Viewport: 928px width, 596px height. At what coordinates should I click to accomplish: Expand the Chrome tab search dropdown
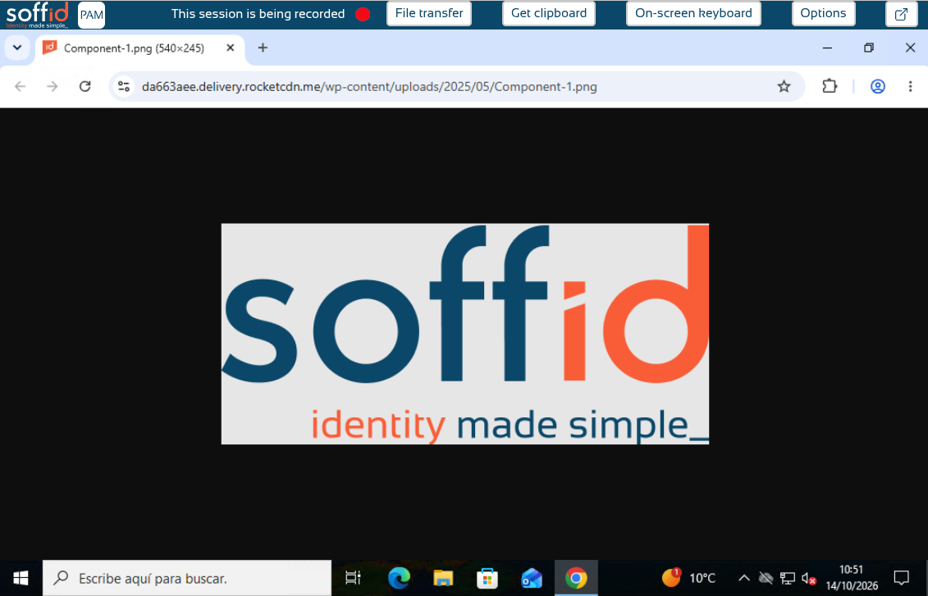click(17, 48)
